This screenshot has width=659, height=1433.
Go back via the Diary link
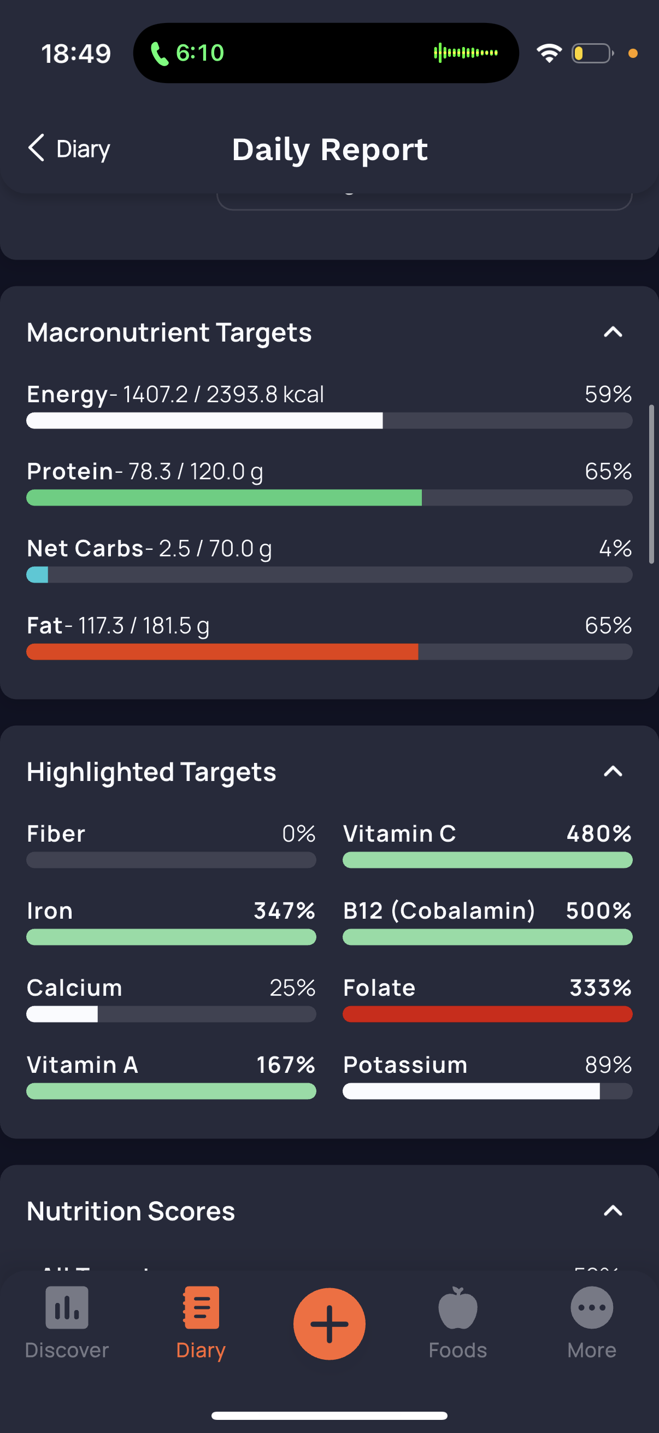click(x=84, y=149)
